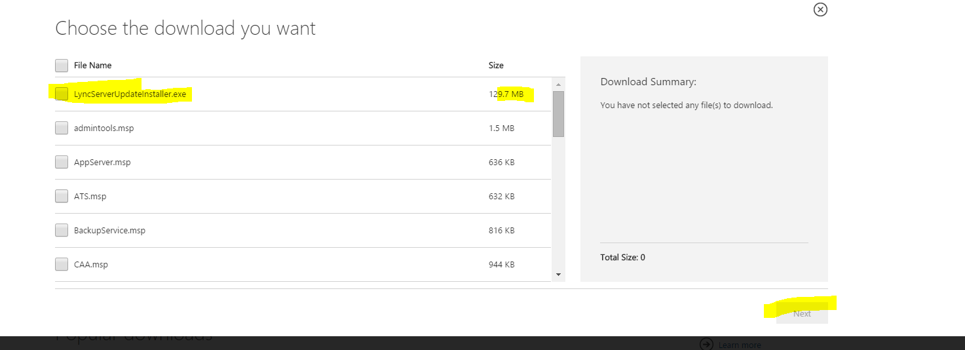This screenshot has width=965, height=350.
Task: Click the ATS.msp file name
Action: (90, 196)
